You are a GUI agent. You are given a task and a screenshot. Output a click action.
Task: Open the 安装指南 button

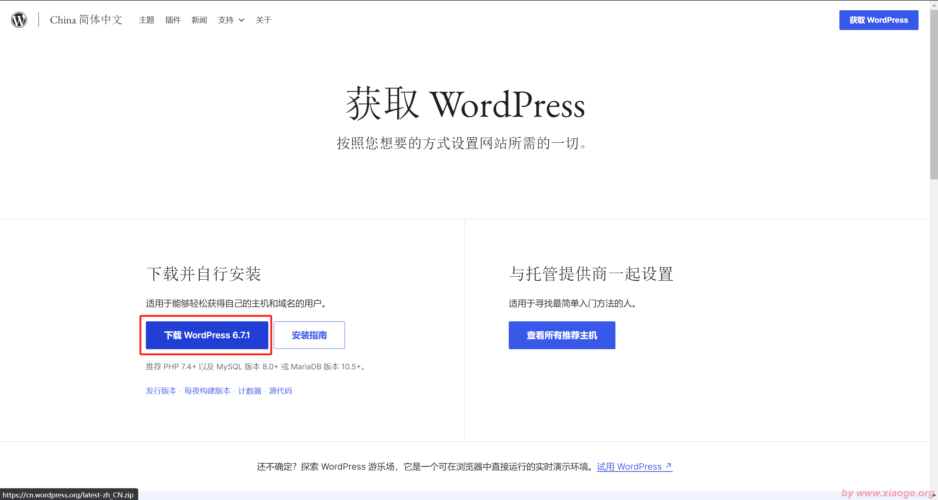(x=309, y=335)
